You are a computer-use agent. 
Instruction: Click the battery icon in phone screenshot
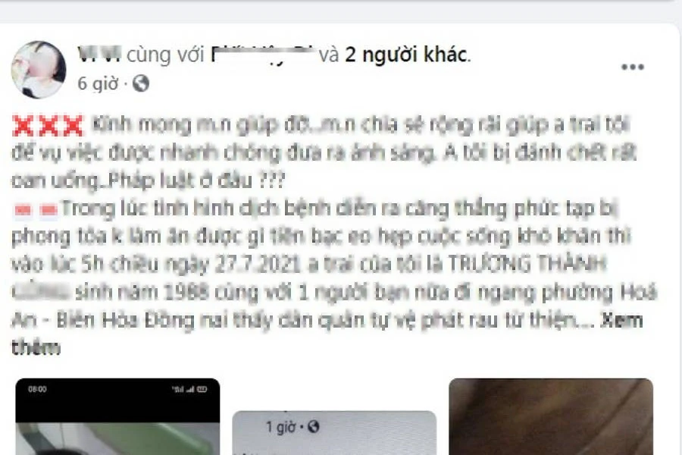[202, 389]
